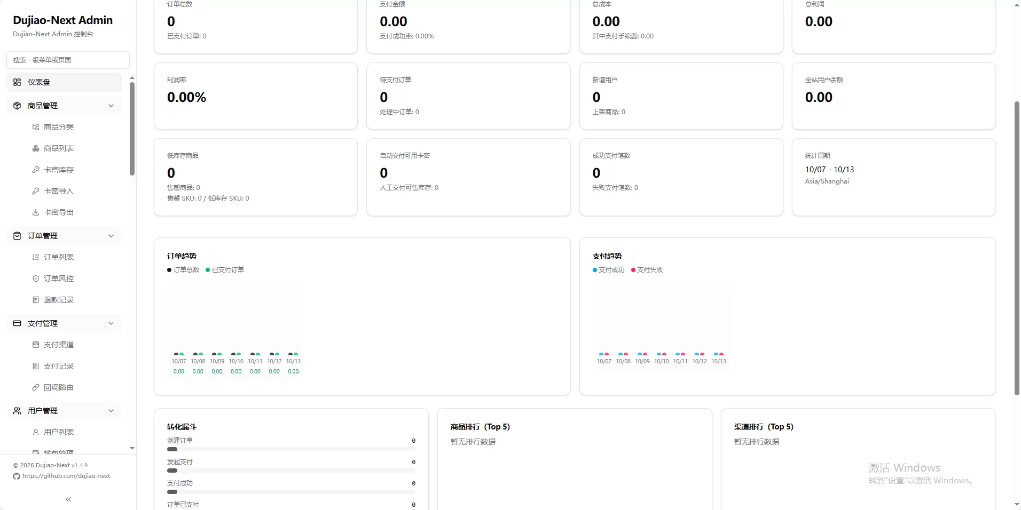This screenshot has height=510, width=1021.
Task: Collapse the 订单管理 menu chevron
Action: pyautogui.click(x=111, y=236)
